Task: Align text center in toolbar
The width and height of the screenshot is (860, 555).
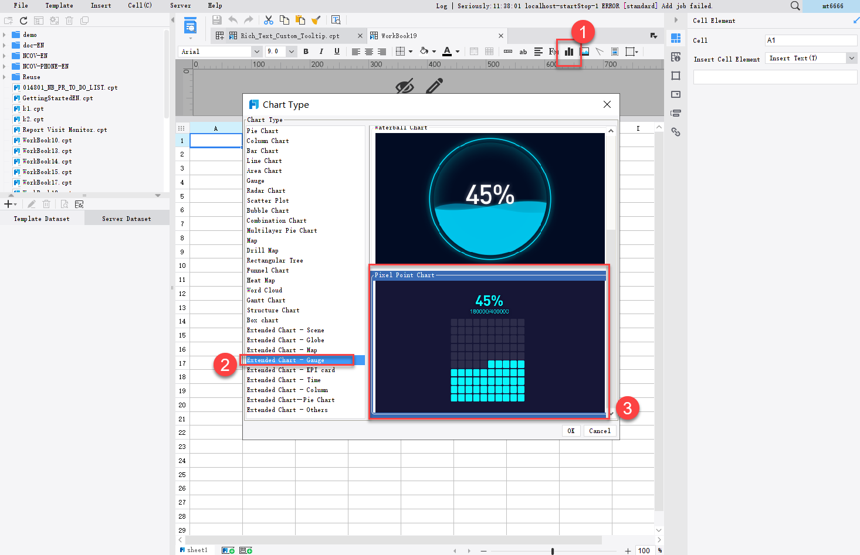Action: [369, 52]
